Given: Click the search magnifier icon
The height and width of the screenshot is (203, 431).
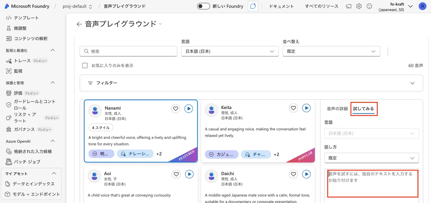Looking at the screenshot, I should click(x=86, y=51).
